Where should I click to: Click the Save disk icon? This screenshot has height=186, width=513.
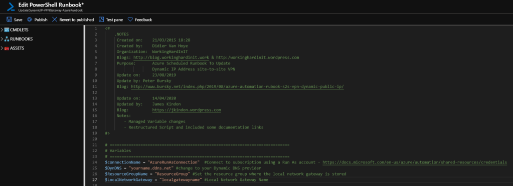pos(9,19)
